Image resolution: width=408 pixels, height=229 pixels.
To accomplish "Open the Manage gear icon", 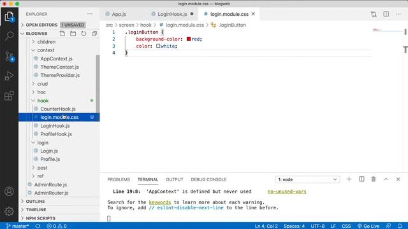I will click(9, 211).
